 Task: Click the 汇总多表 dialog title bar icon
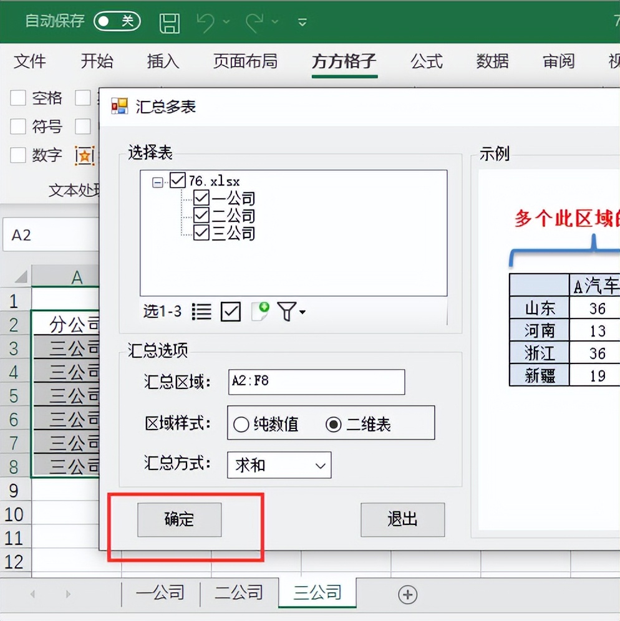point(119,107)
